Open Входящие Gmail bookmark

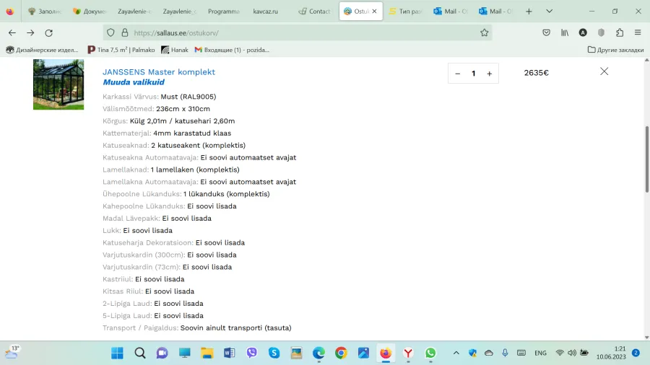click(x=232, y=50)
